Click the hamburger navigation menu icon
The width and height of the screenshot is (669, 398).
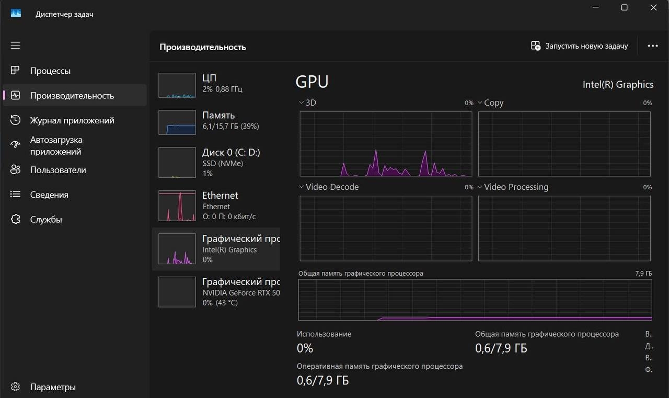tap(15, 46)
